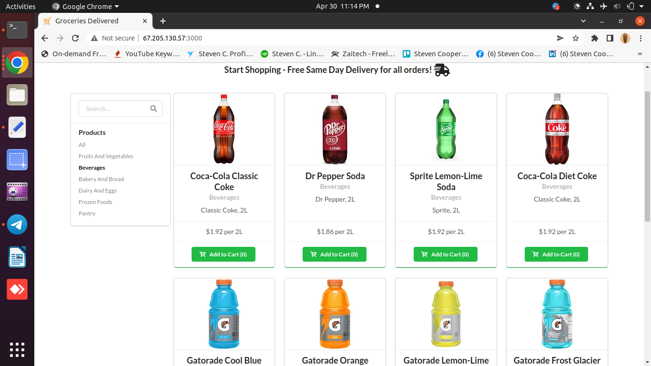Add Dr Pepper Soda to cart
The height and width of the screenshot is (366, 651).
[x=334, y=254]
